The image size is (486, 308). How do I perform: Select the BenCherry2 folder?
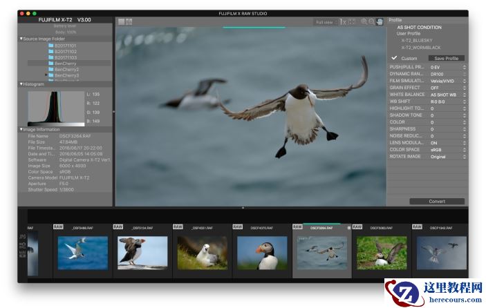(x=64, y=69)
